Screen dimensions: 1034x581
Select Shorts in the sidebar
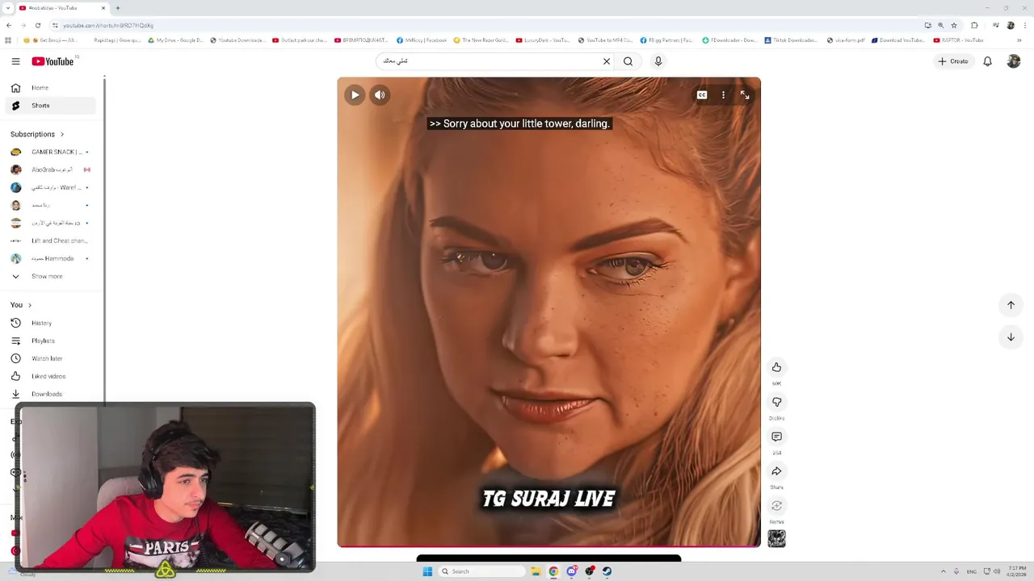pos(50,106)
